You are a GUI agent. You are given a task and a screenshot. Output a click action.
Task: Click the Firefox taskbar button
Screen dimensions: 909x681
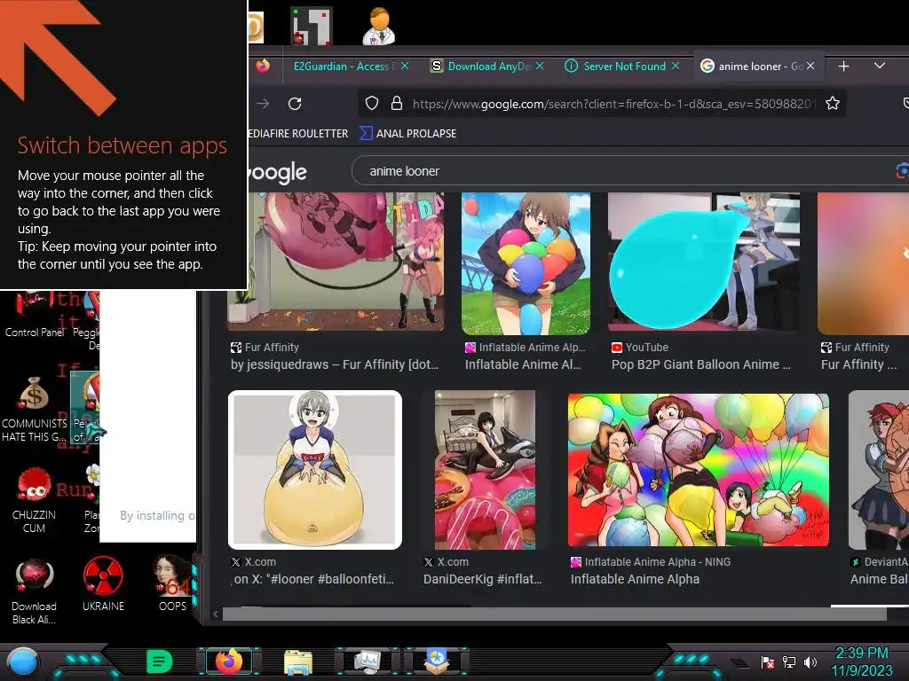[229, 661]
